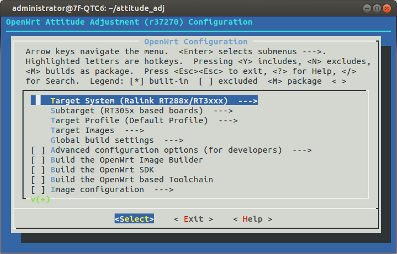The image size is (397, 254).
Task: Maximize the terminal window
Action: tap(377, 8)
